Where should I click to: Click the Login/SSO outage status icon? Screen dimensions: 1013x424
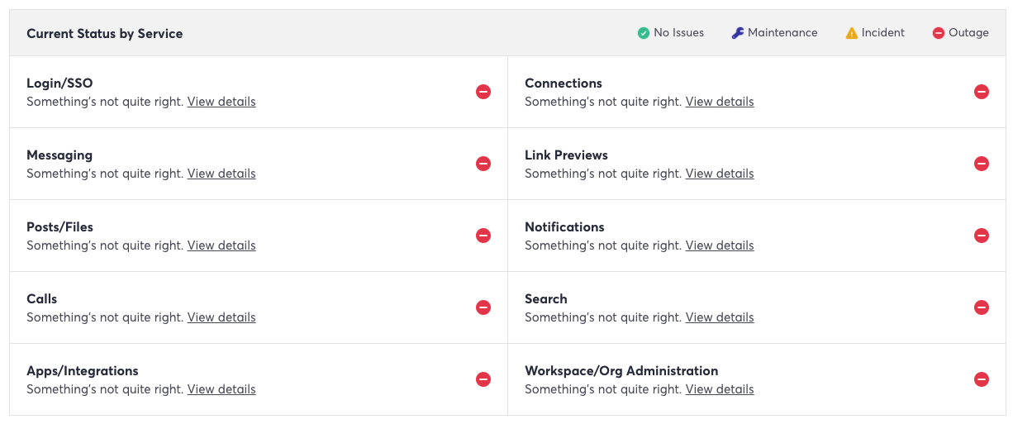[x=483, y=92]
